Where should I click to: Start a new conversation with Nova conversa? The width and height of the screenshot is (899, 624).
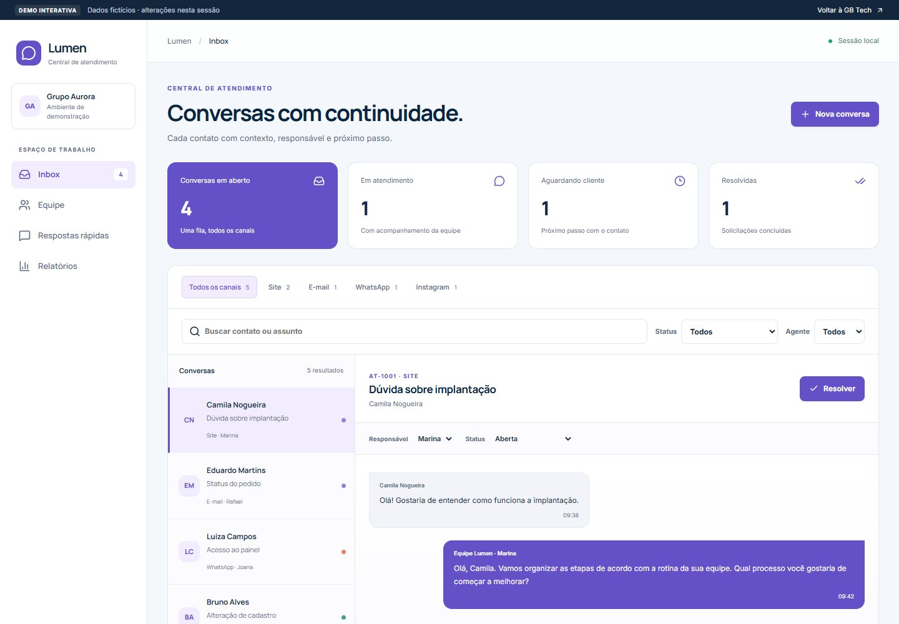tap(835, 114)
